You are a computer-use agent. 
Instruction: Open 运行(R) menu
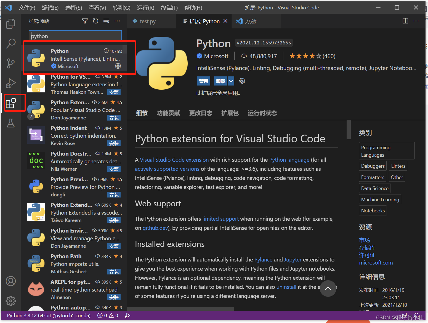[145, 8]
